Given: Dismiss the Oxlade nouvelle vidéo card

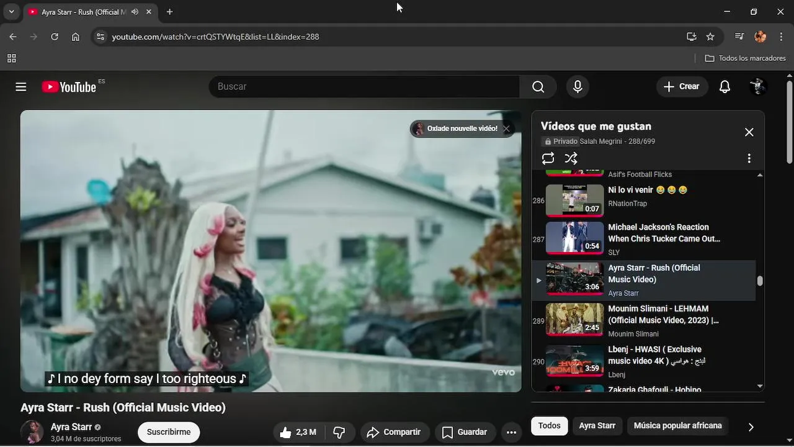Looking at the screenshot, I should [x=506, y=129].
